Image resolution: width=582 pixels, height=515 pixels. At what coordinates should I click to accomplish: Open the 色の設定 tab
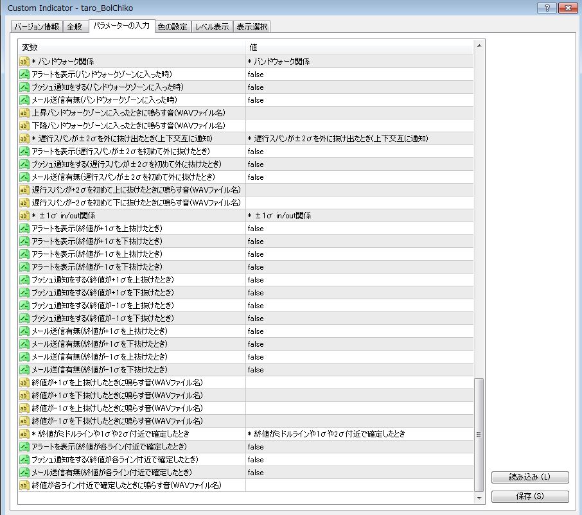[173, 27]
